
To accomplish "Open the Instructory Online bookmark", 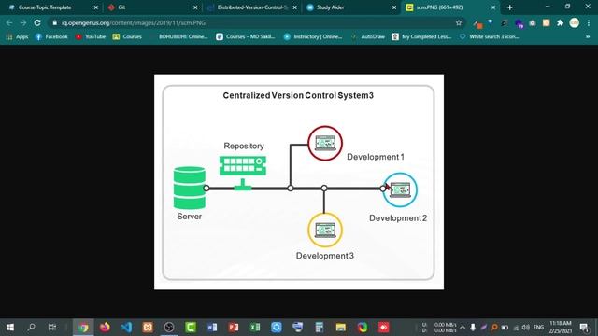I will point(313,36).
